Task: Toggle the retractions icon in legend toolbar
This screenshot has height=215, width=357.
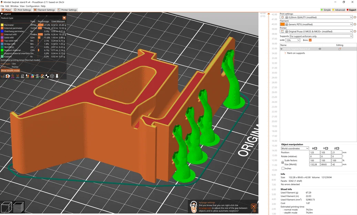Action: (x=12, y=76)
